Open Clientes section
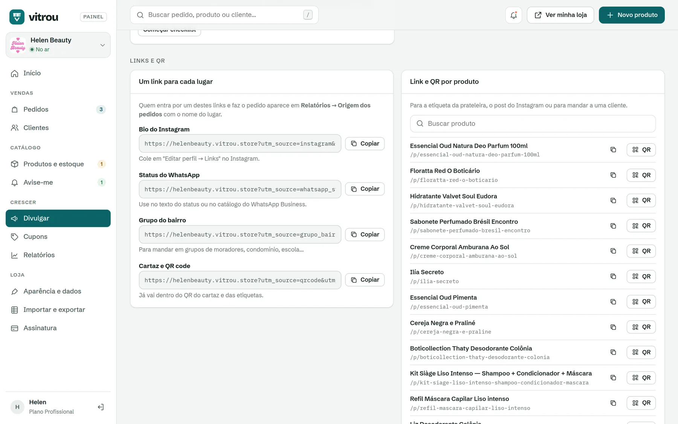 pyautogui.click(x=58, y=128)
